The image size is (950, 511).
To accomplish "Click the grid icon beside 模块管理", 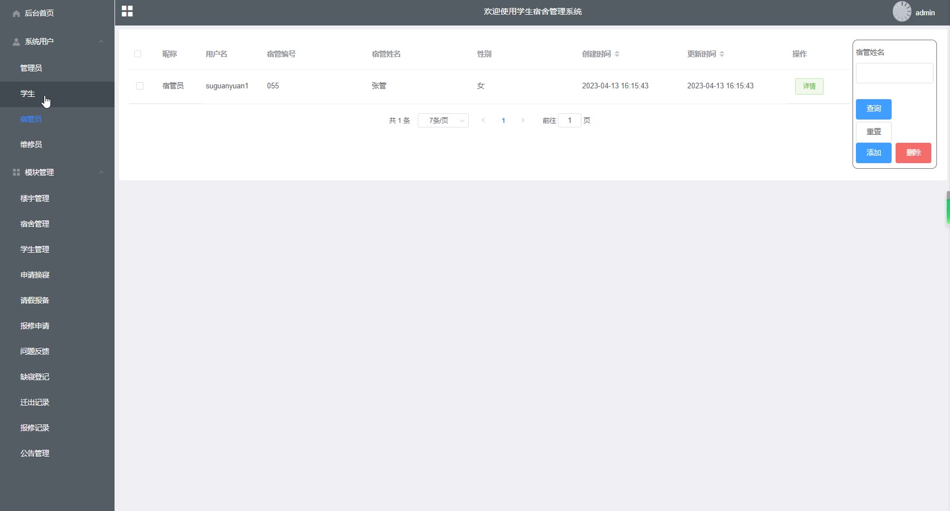I will click(16, 172).
